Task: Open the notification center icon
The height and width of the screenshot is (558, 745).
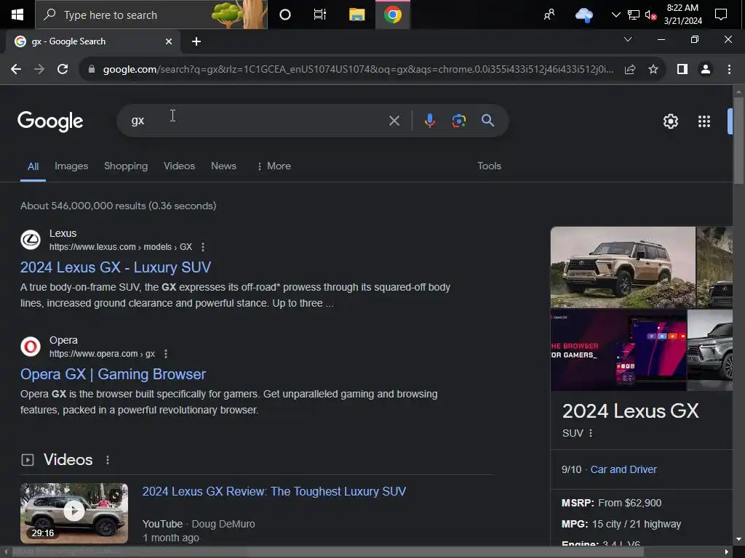Action: pos(721,15)
